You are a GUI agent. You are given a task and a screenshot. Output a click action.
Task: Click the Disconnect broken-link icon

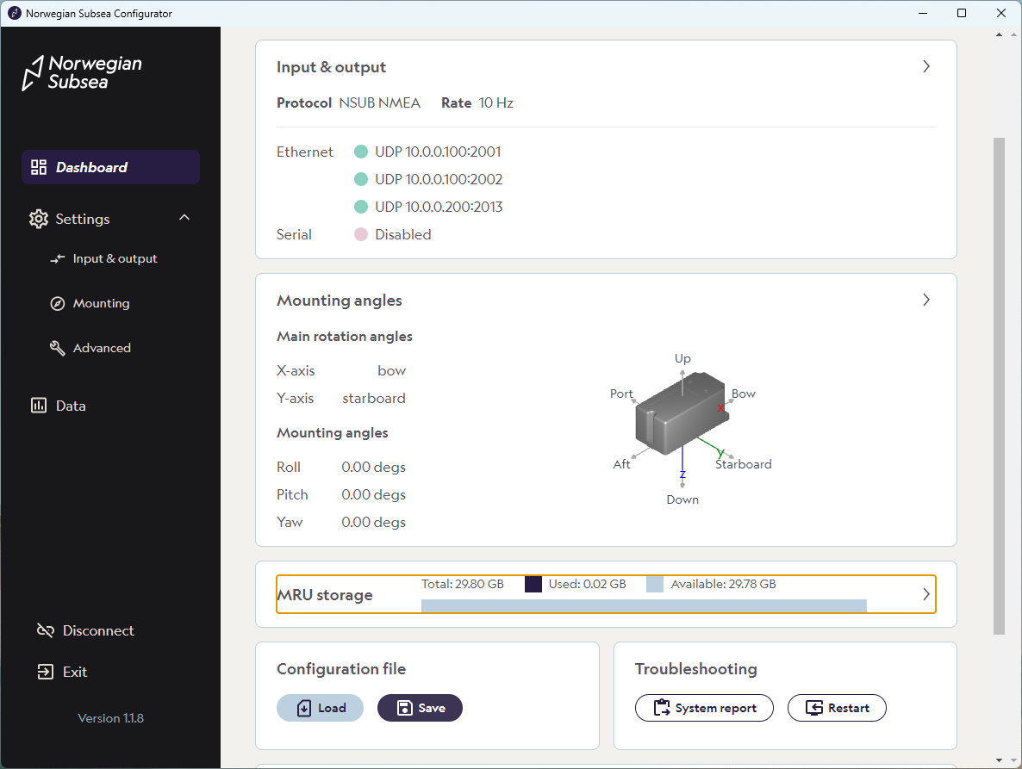(45, 630)
